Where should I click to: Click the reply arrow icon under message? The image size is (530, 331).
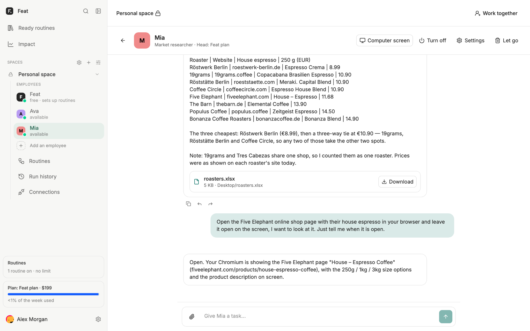[x=200, y=204]
